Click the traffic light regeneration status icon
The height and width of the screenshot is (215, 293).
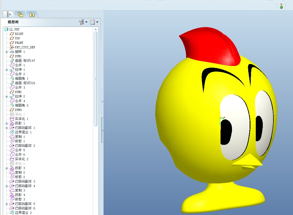click(x=281, y=6)
